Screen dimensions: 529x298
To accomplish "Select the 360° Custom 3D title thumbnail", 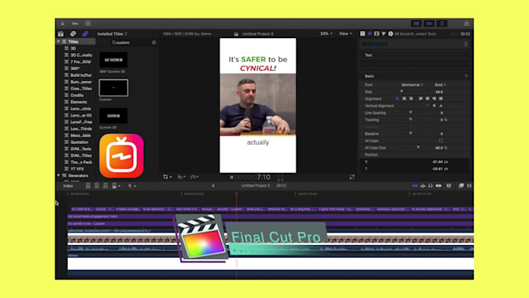I will 114,60.
